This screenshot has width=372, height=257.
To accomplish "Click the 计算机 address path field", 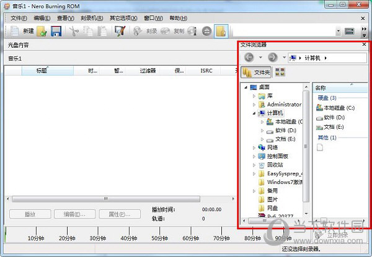I will 327,58.
